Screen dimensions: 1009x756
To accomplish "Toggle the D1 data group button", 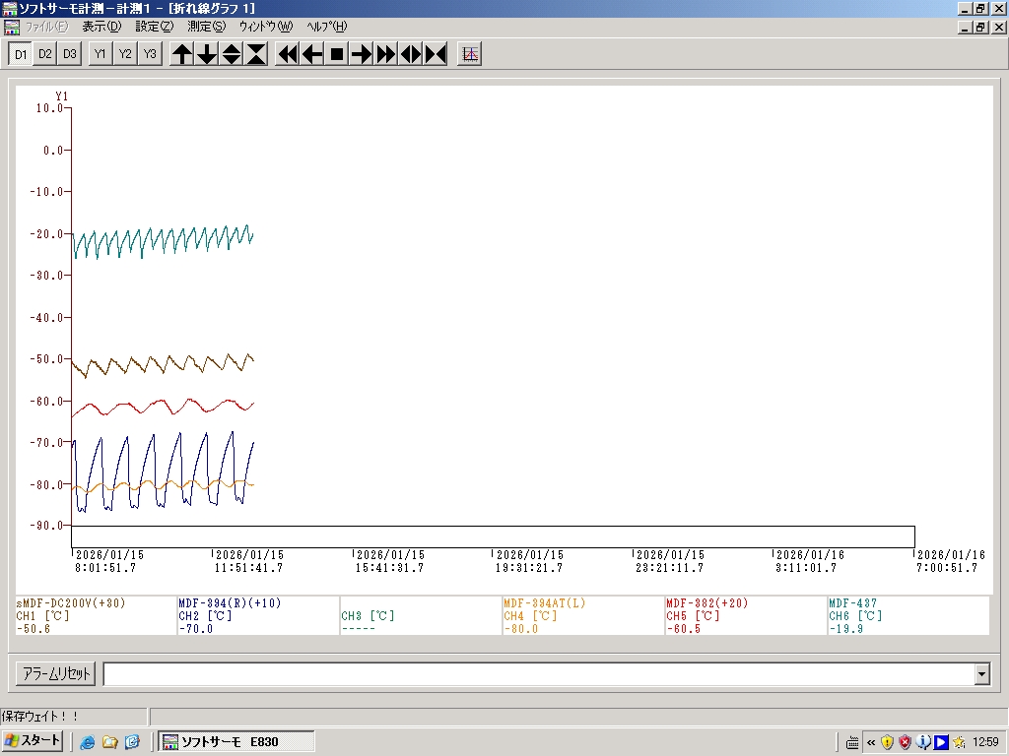I will [21, 54].
